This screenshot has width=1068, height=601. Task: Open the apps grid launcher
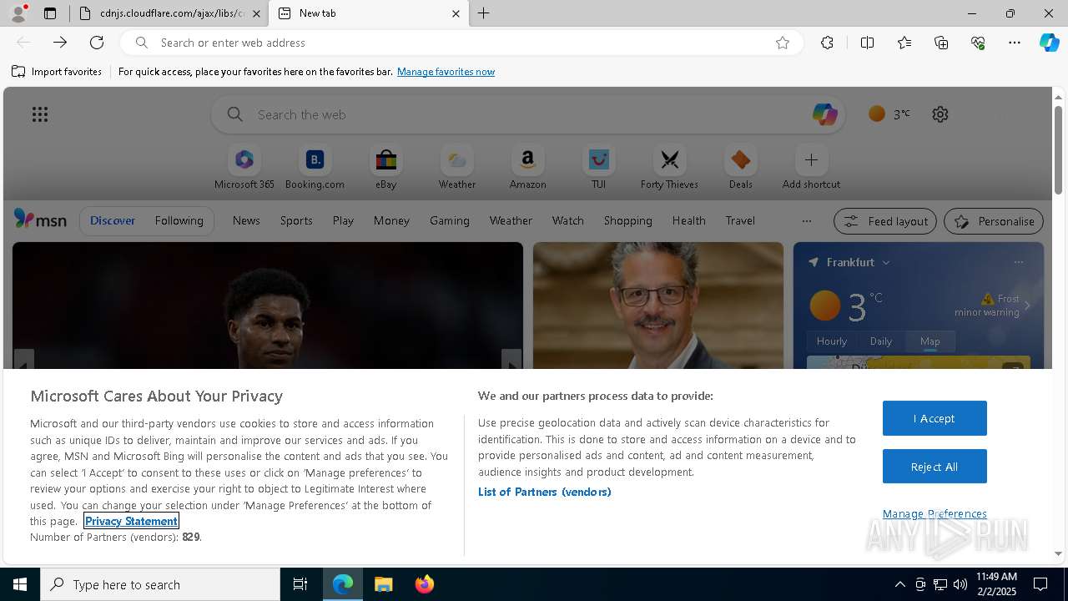point(40,114)
